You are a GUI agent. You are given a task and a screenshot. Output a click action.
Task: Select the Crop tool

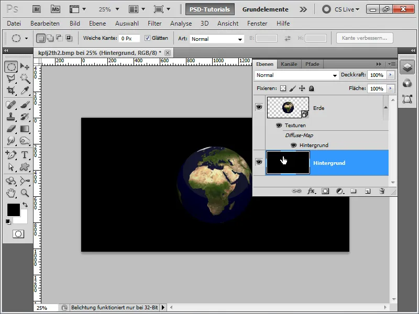click(x=11, y=91)
